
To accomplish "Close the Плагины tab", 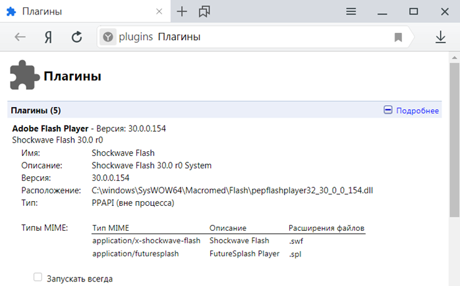I will [159, 11].
